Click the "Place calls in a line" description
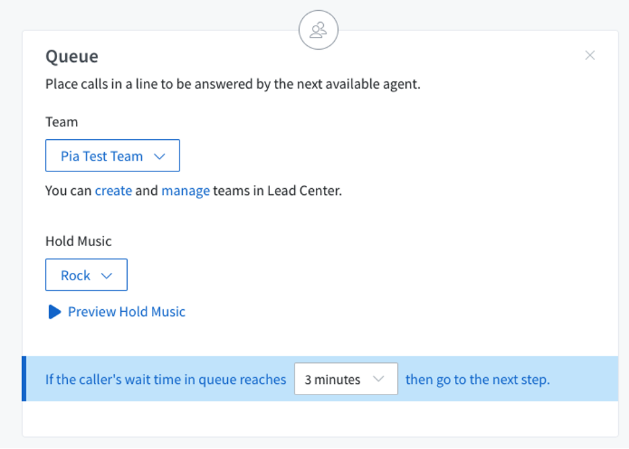The image size is (629, 449). tap(233, 85)
